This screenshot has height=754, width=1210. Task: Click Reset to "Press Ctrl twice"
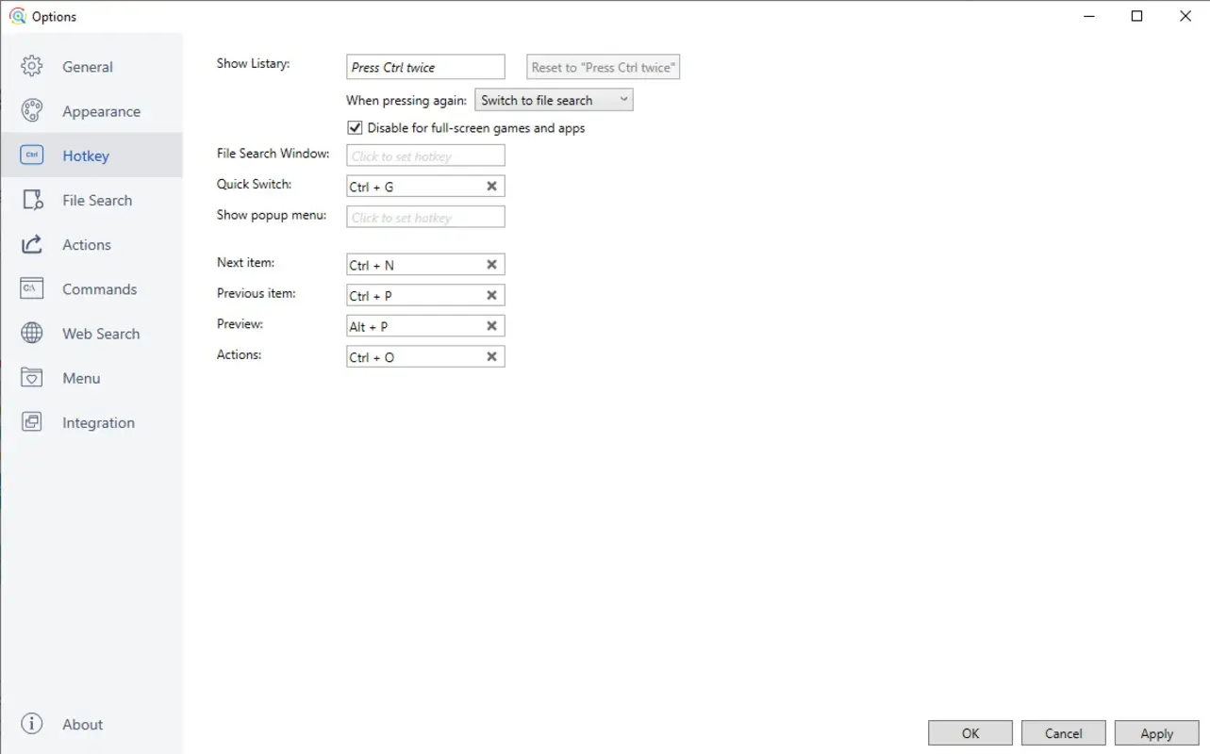point(603,66)
